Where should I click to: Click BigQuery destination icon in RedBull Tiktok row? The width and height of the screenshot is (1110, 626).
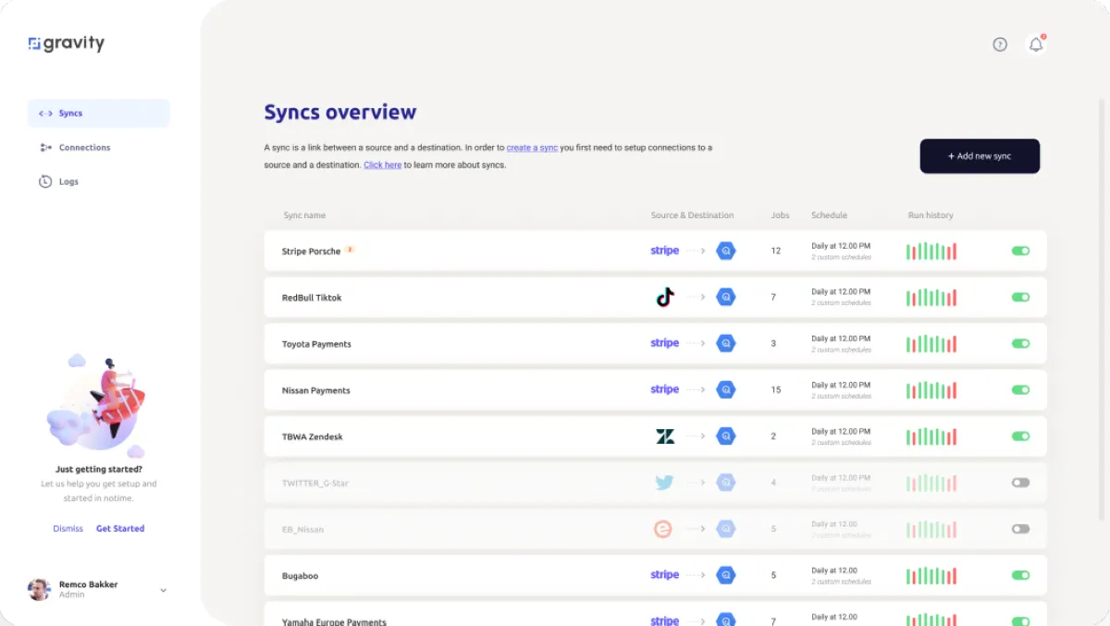(x=726, y=297)
